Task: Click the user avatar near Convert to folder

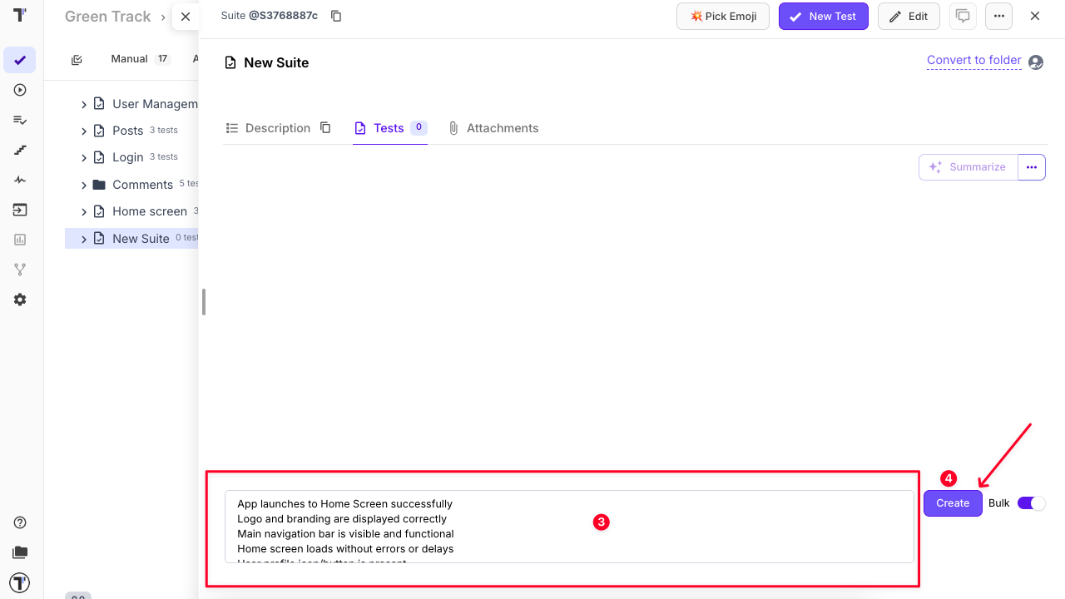Action: 1036,62
